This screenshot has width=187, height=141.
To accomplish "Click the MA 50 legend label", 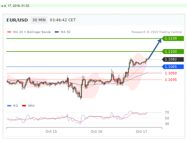I will pyautogui.click(x=66, y=32).
